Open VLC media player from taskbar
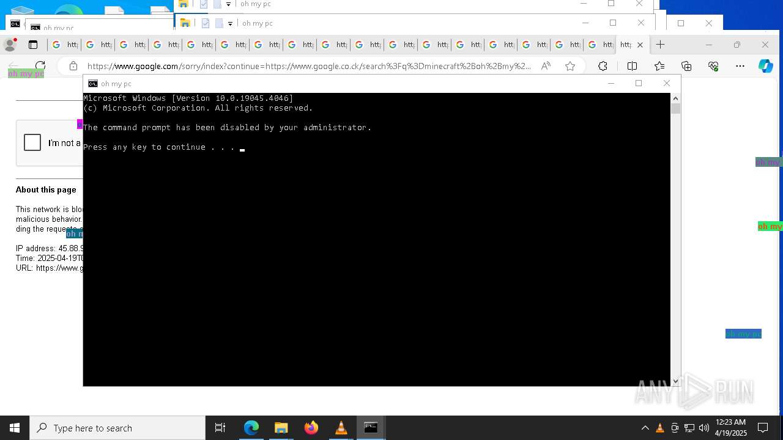Viewport: 783px width, 440px height. coord(341,428)
